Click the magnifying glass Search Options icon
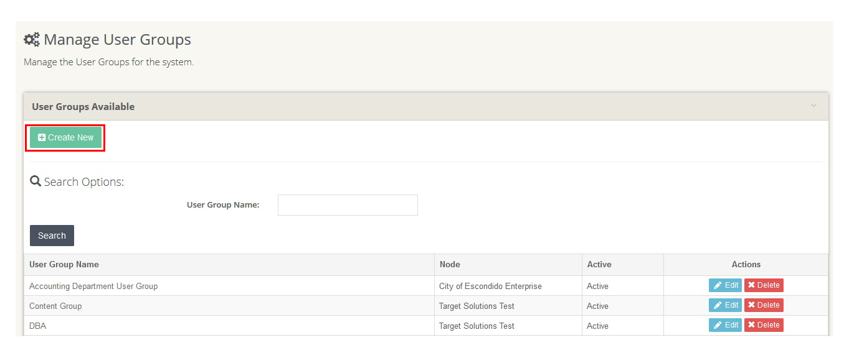This screenshot has height=358, width=849. (34, 180)
